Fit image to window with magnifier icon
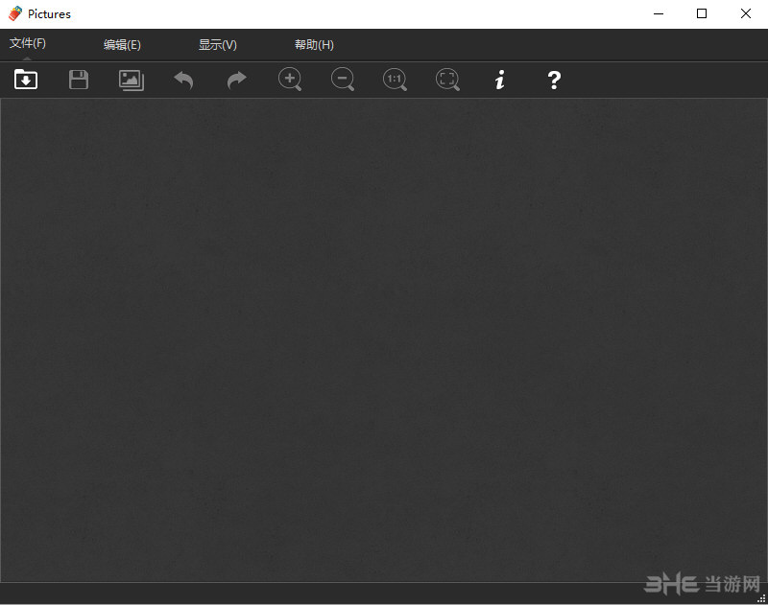768x605 pixels. [447, 80]
